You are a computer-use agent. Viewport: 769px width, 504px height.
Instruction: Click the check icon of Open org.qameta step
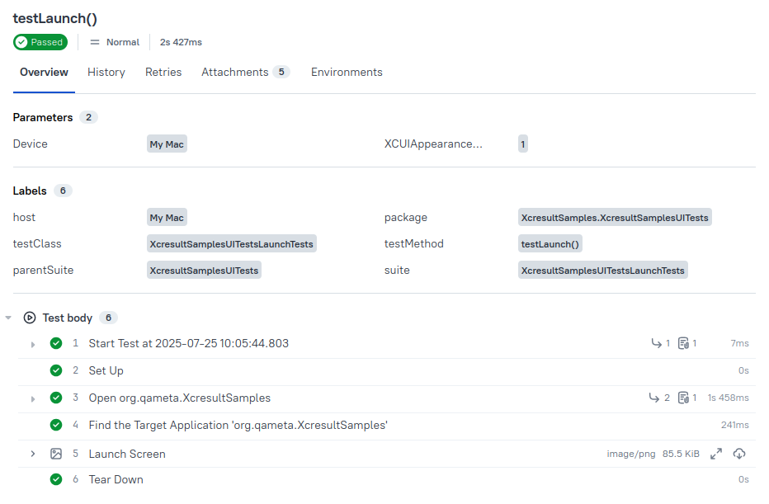pyautogui.click(x=56, y=398)
